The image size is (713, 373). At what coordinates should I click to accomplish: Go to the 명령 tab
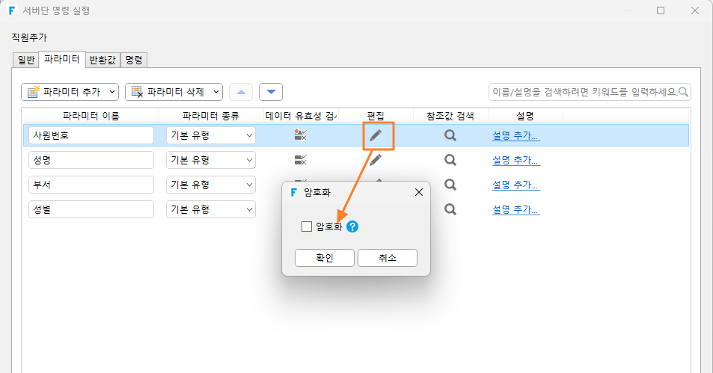pyautogui.click(x=134, y=60)
